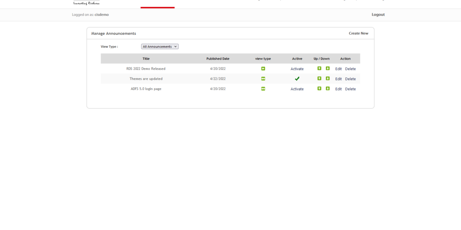Open the Manage Announcements header
This screenshot has height=230, width=461.
pos(113,33)
